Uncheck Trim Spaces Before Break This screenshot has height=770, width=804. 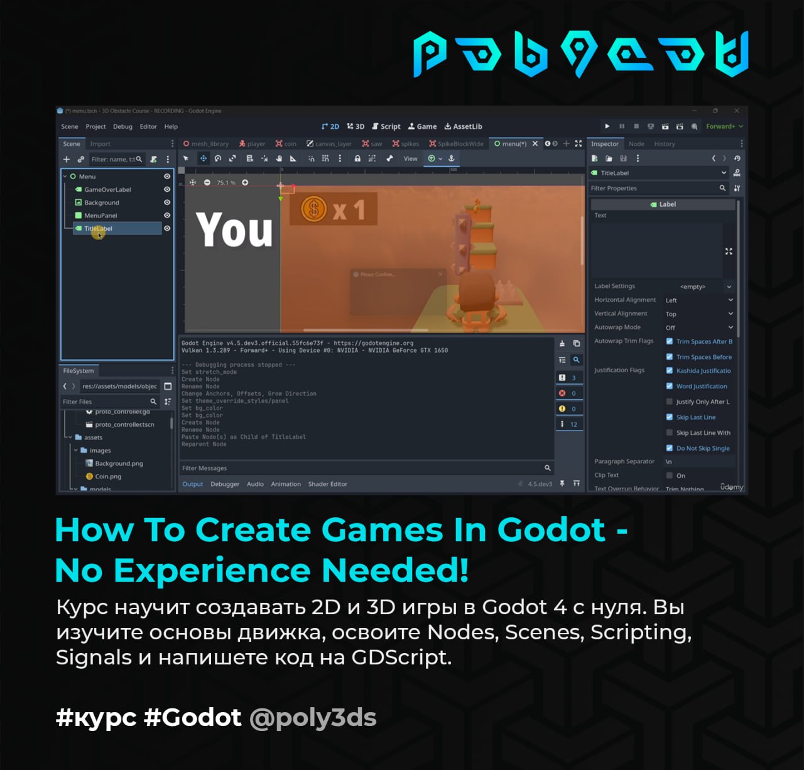pos(670,356)
